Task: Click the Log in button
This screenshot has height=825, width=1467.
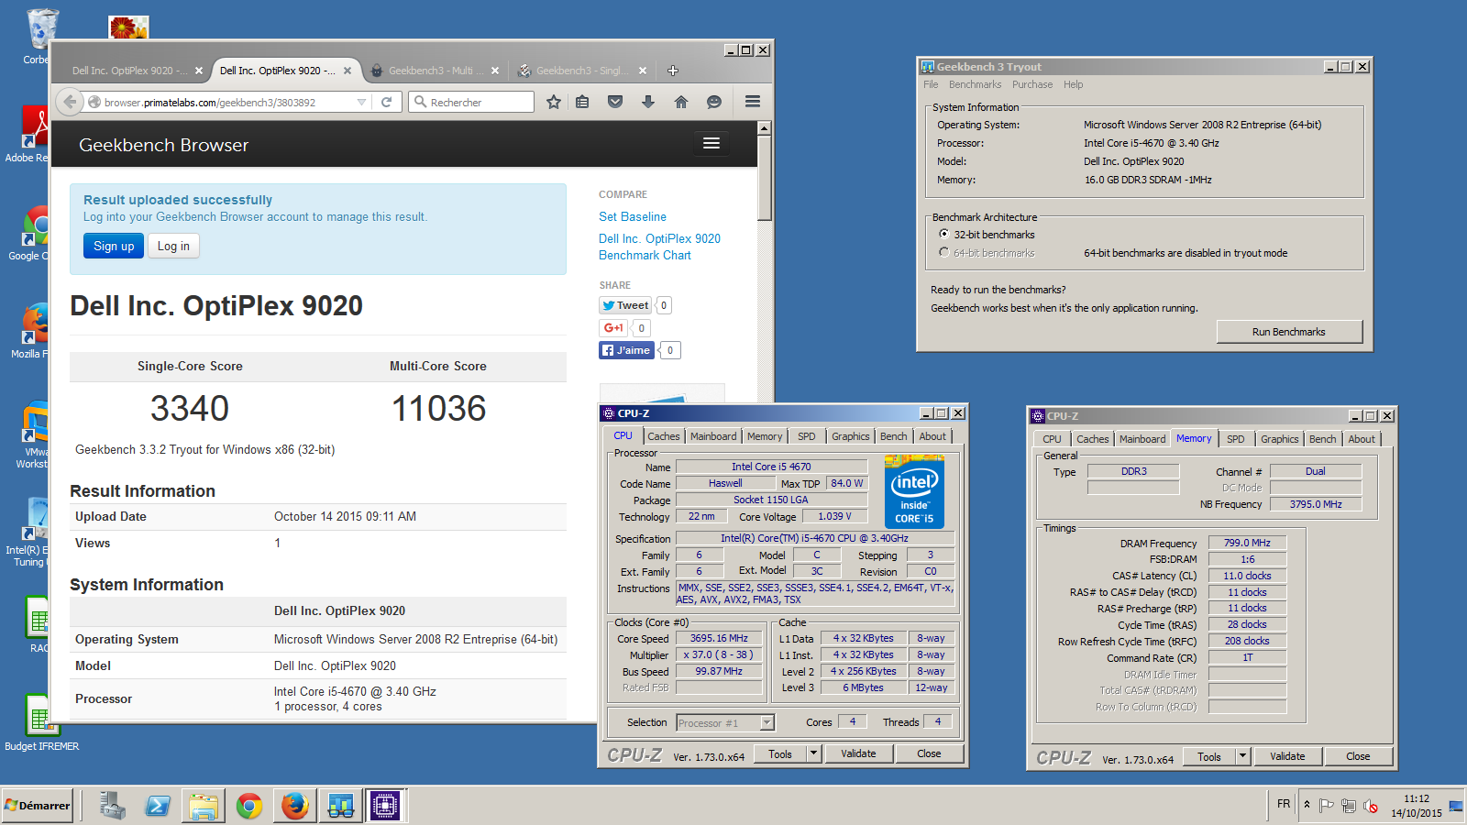Action: [x=173, y=246]
